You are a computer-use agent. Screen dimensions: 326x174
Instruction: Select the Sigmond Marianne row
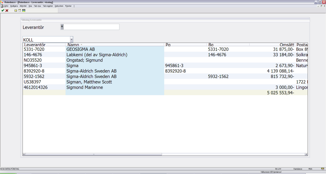point(165,87)
